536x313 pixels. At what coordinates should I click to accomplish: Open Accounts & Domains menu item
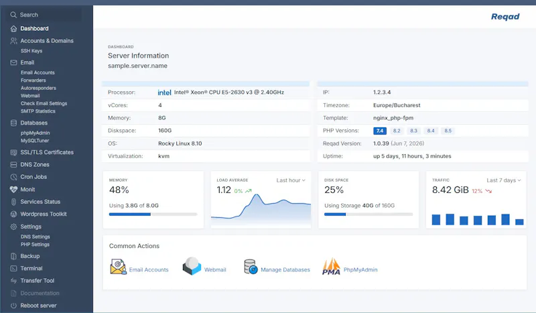[47, 41]
